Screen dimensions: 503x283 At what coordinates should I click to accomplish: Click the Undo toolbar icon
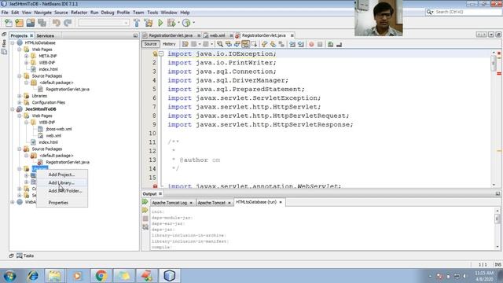pos(57,23)
